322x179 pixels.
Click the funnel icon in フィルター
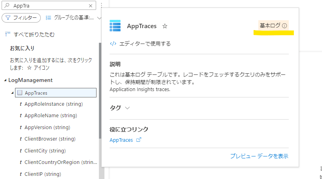tap(8, 18)
